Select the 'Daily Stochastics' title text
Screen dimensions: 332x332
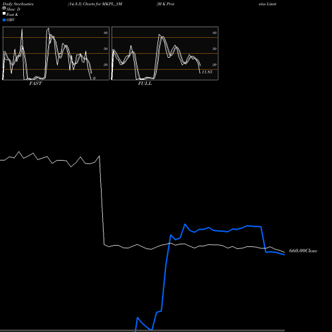[x=18, y=4]
